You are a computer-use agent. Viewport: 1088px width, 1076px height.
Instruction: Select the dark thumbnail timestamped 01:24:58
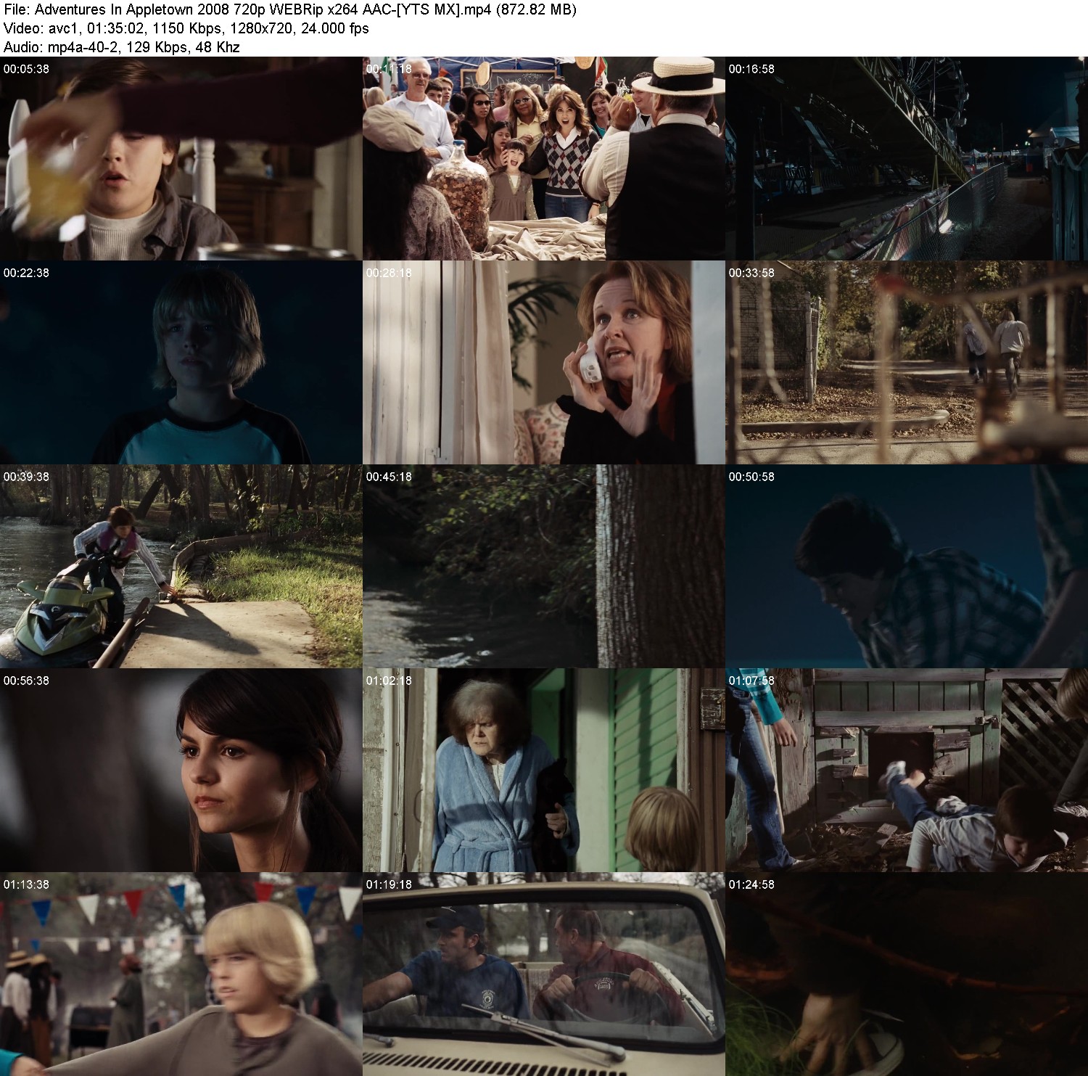click(907, 974)
